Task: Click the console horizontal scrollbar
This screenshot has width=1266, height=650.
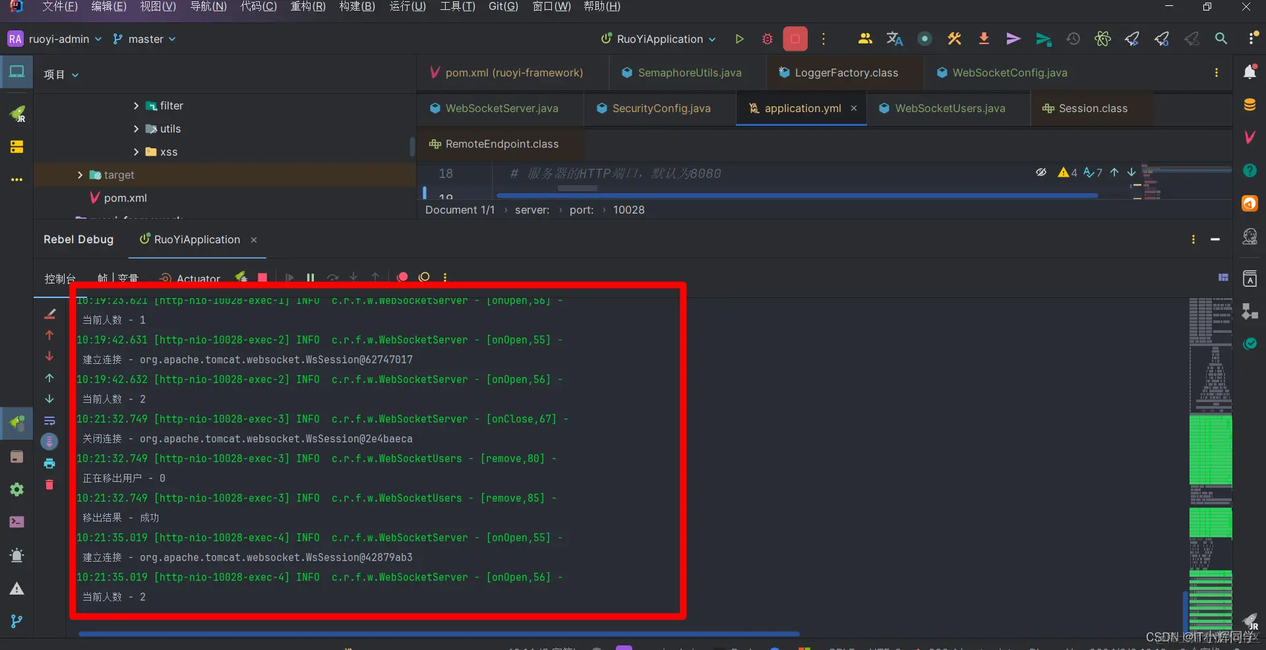Action: tap(439, 634)
